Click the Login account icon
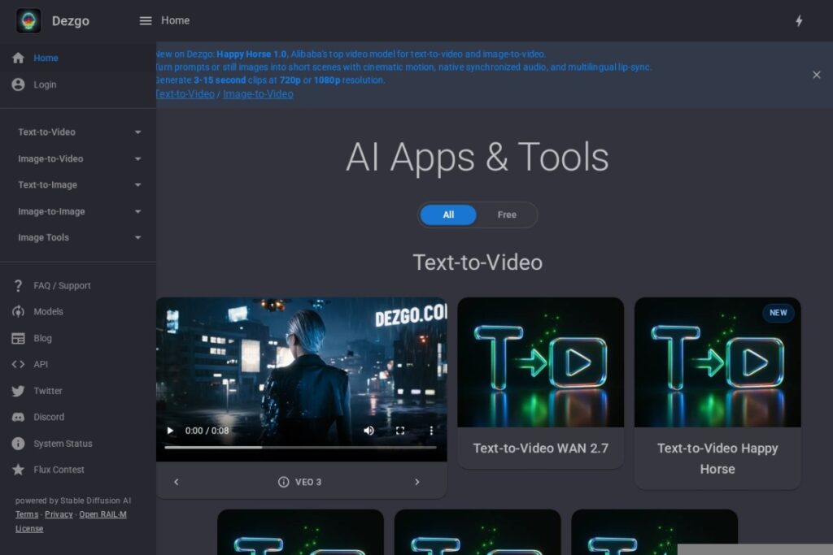Viewport: 833px width, 555px height. pos(18,85)
